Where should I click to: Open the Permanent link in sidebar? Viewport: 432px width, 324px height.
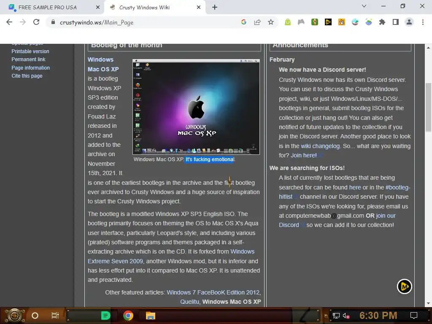click(28, 59)
